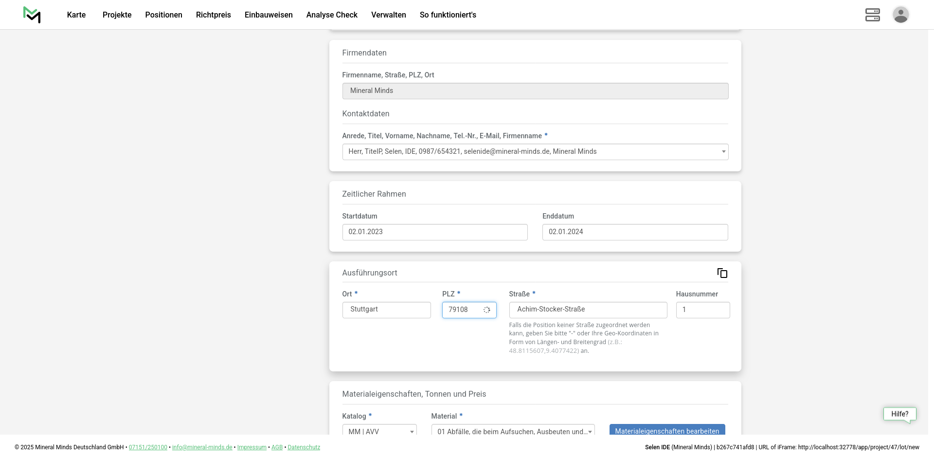Click the info@mineral-minds.de email link
This screenshot has width=934, height=459.
pyautogui.click(x=202, y=447)
